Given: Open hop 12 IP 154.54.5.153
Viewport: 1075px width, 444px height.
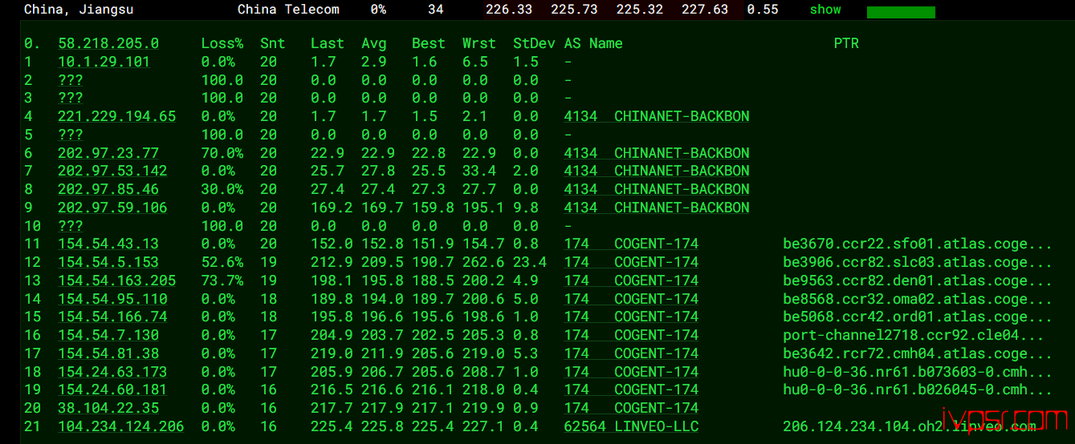Looking at the screenshot, I should point(108,262).
